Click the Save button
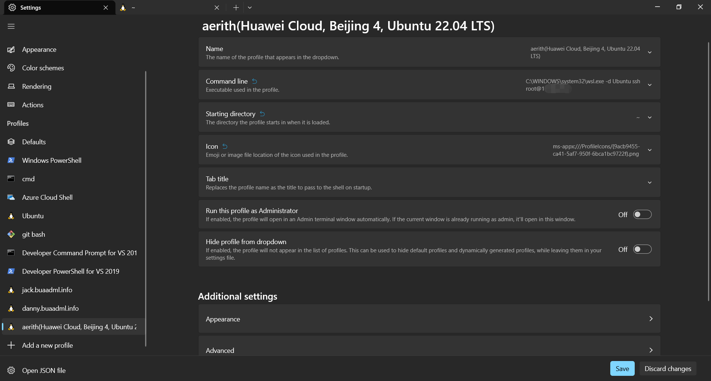Viewport: 711px width, 381px height. coord(622,368)
